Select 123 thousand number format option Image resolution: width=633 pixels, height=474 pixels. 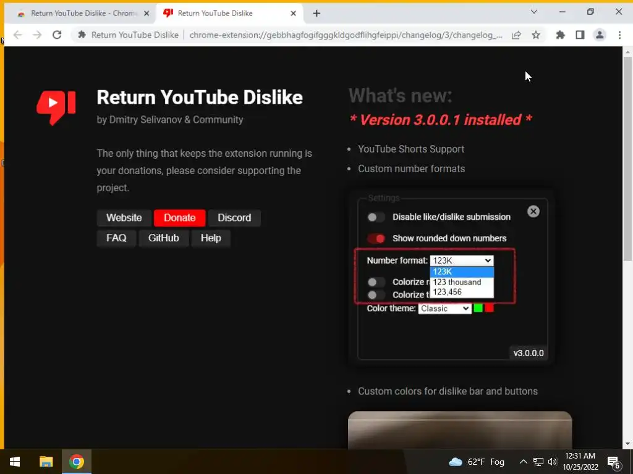tap(462, 282)
